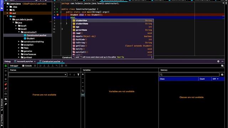Open the Structure tool window tab

2,105
